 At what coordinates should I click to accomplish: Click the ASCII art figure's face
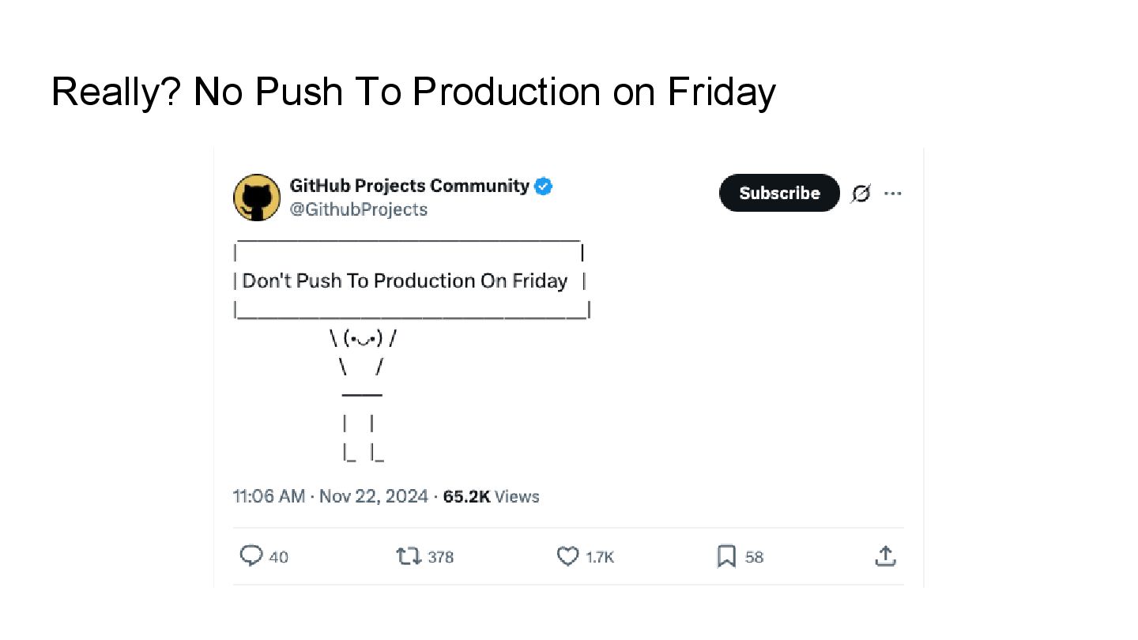click(363, 339)
